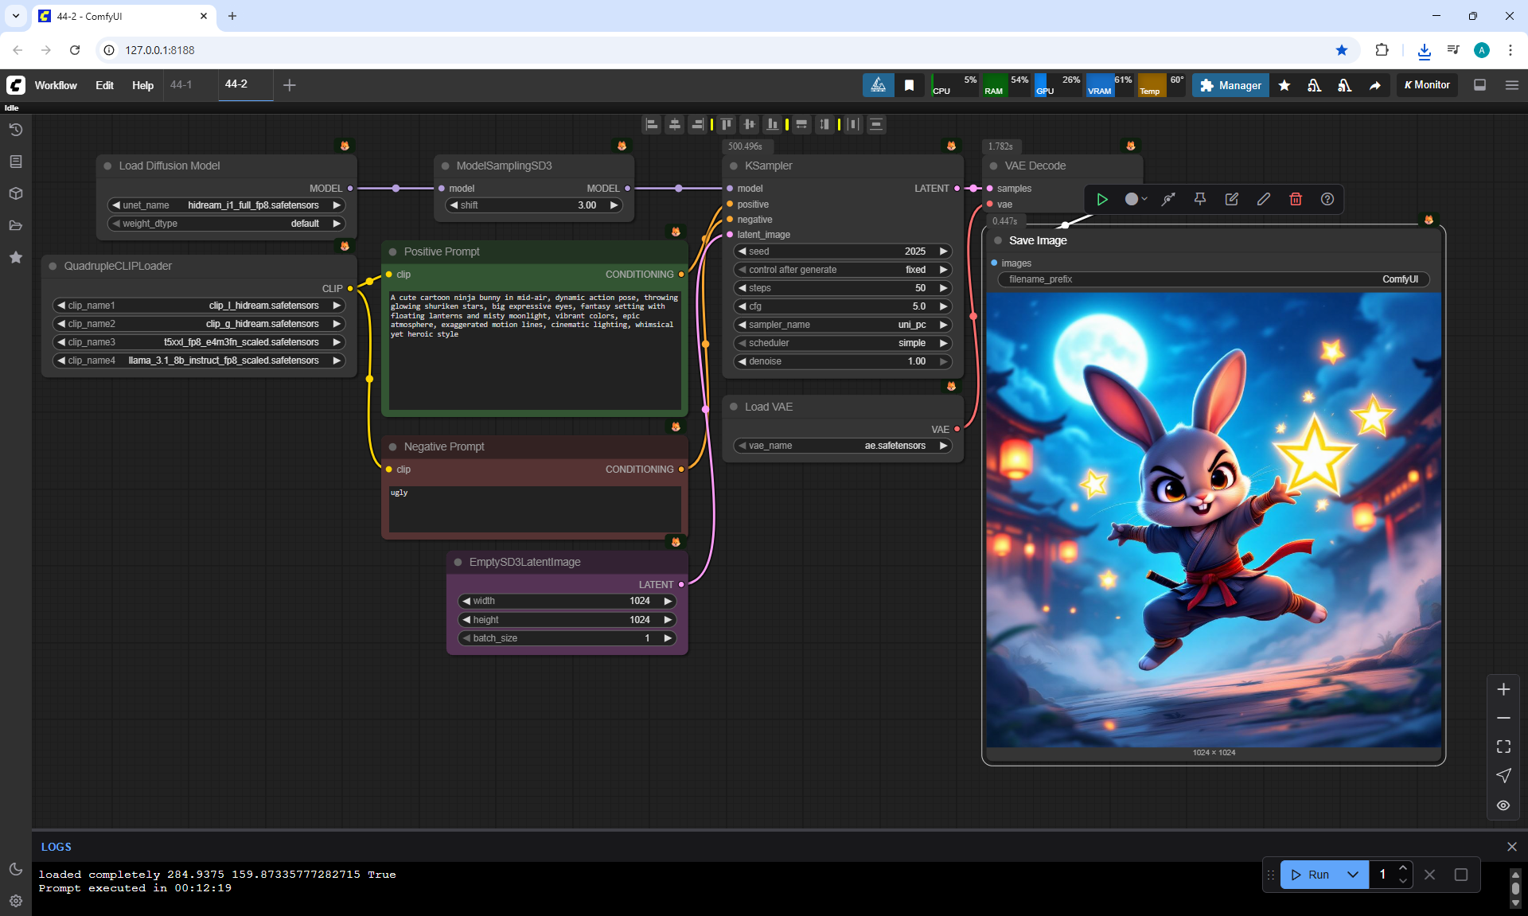Click the bookmark icon in top toolbar
1528x916 pixels.
pos(909,85)
